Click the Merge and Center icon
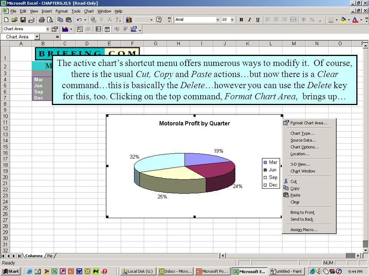The width and height of the screenshot is (369, 276). point(293,20)
